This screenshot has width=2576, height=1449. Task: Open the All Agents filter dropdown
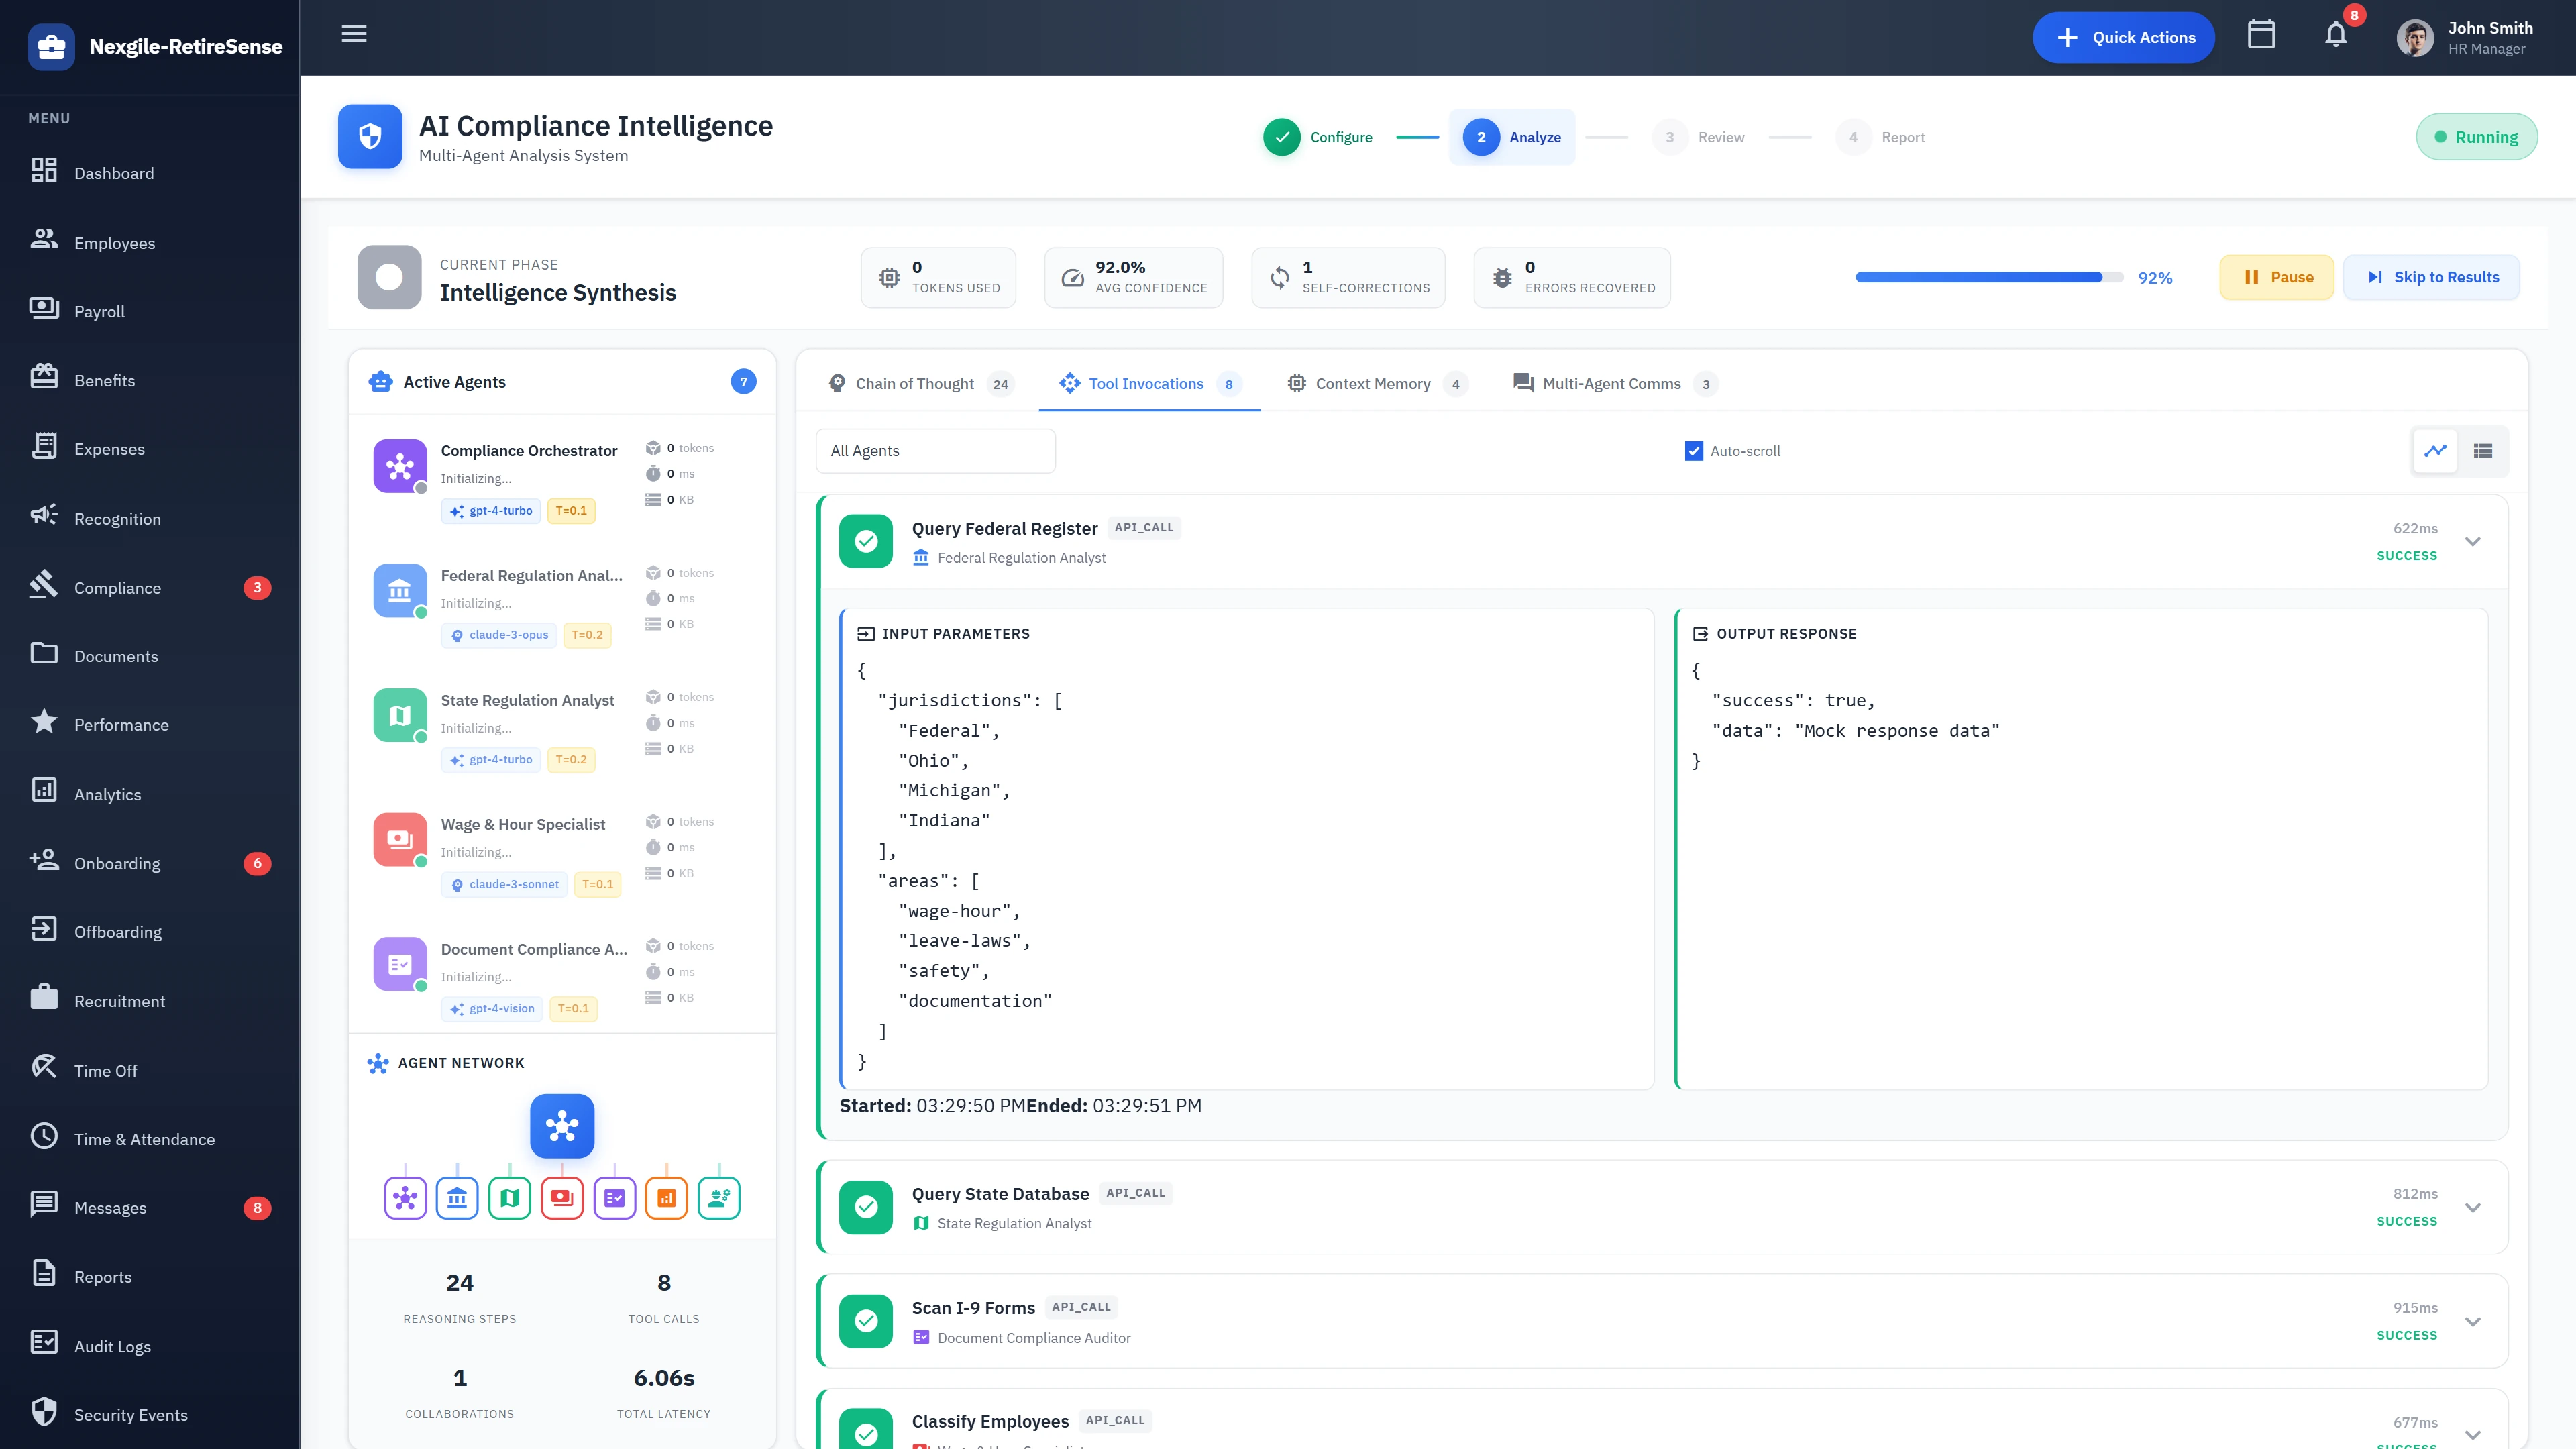pyautogui.click(x=935, y=451)
